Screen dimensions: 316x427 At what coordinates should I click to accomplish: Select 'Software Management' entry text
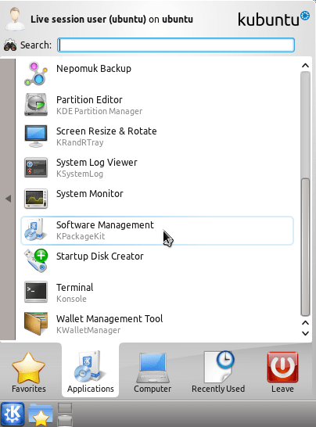[x=105, y=225]
